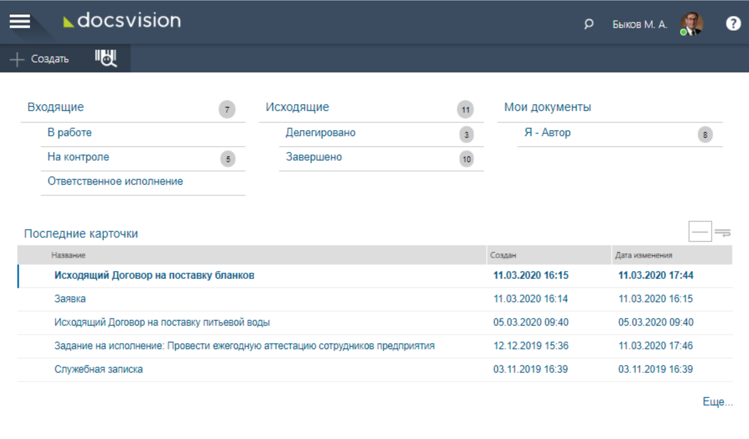Open the На контроле folder
The image size is (749, 439).
coord(78,157)
